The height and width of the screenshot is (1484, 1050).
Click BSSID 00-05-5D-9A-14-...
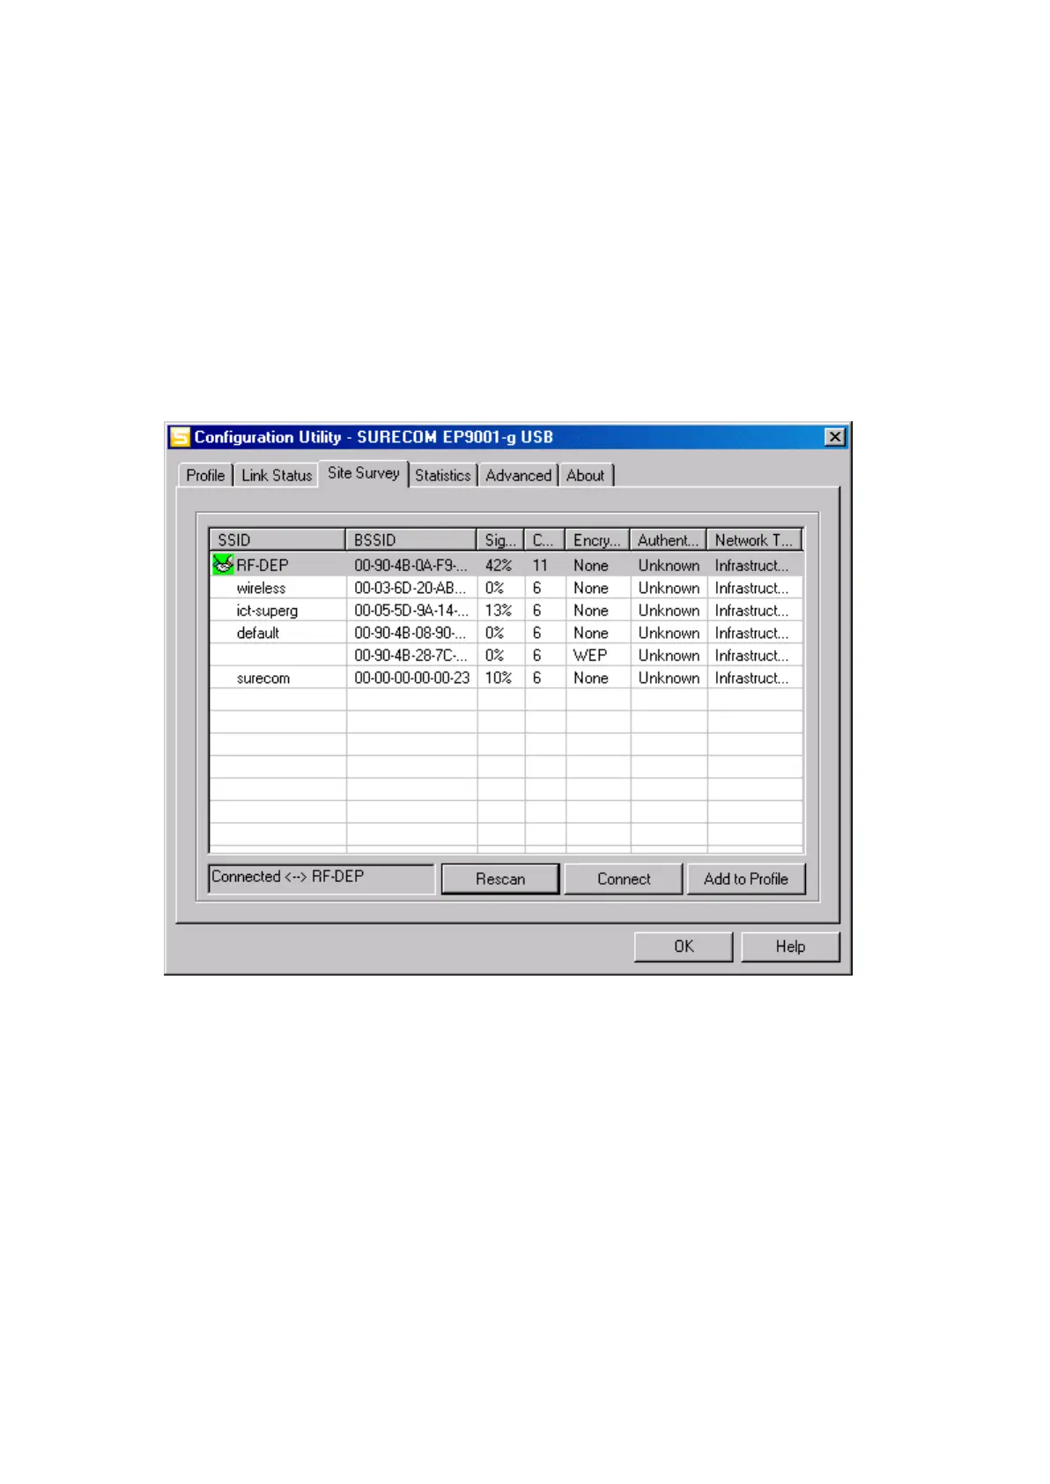click(x=411, y=611)
